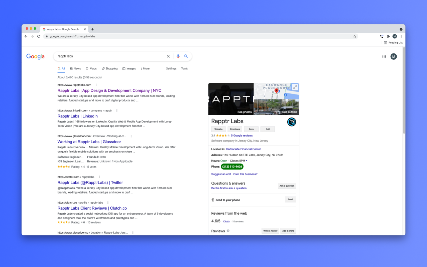Open options for the LinkedIn result

117,110
